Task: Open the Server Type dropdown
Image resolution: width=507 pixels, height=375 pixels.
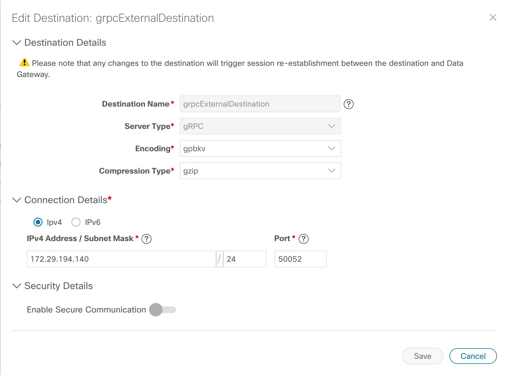Action: point(260,126)
